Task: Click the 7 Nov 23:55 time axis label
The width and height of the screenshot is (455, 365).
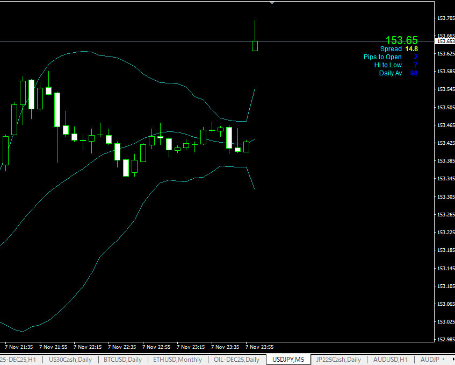Action: (260, 347)
